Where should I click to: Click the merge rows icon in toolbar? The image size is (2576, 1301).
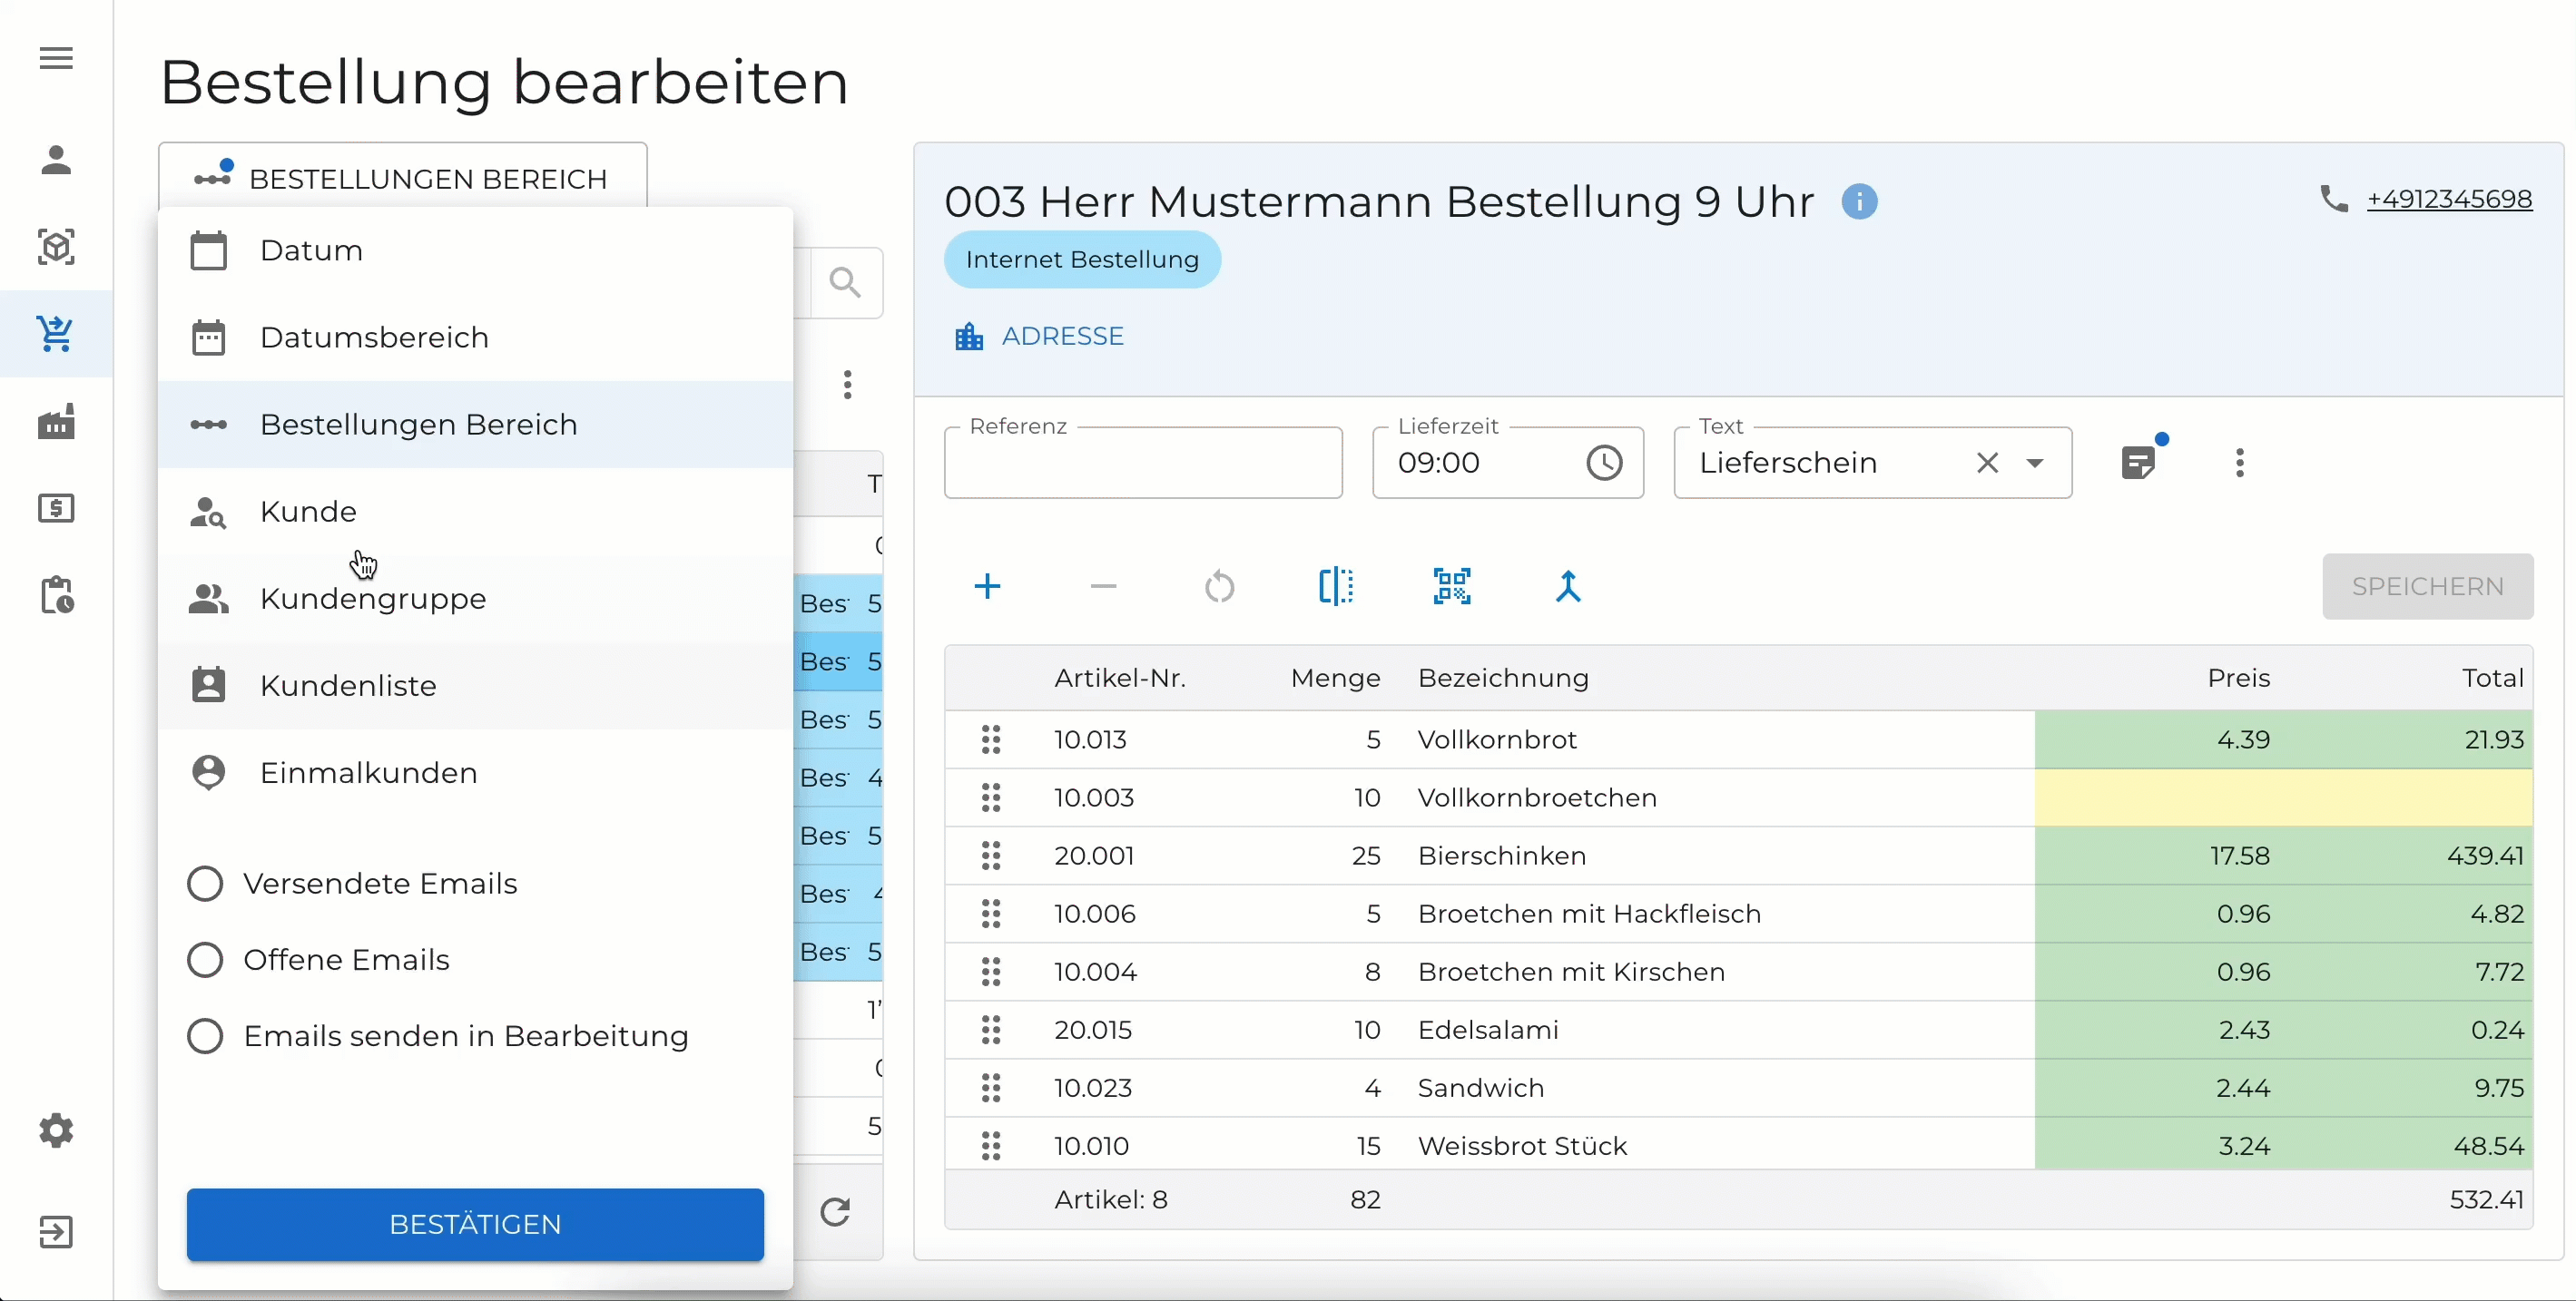point(1565,586)
